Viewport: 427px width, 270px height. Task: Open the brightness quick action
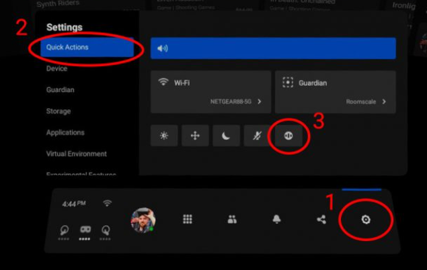(x=164, y=136)
